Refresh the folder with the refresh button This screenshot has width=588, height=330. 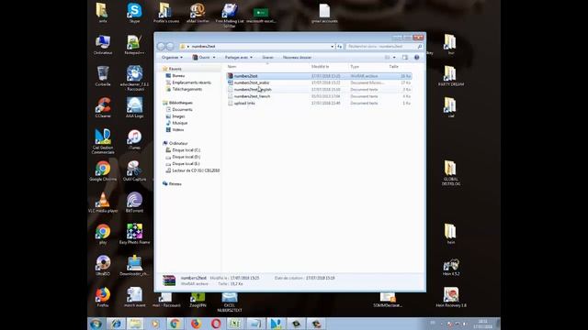coord(339,47)
